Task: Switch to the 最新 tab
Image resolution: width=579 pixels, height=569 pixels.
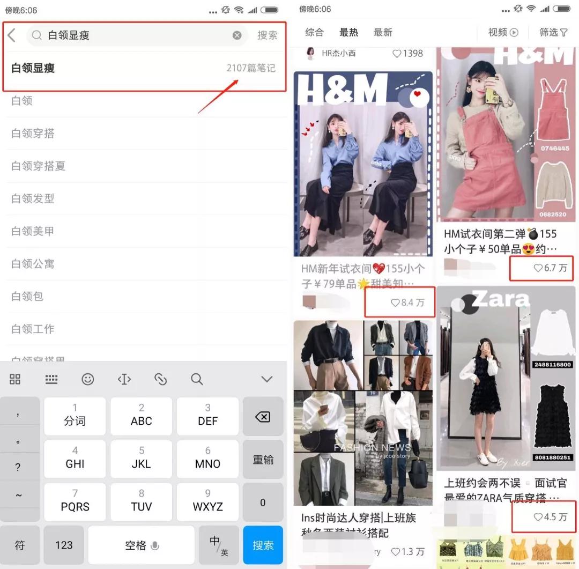Action: pos(383,33)
